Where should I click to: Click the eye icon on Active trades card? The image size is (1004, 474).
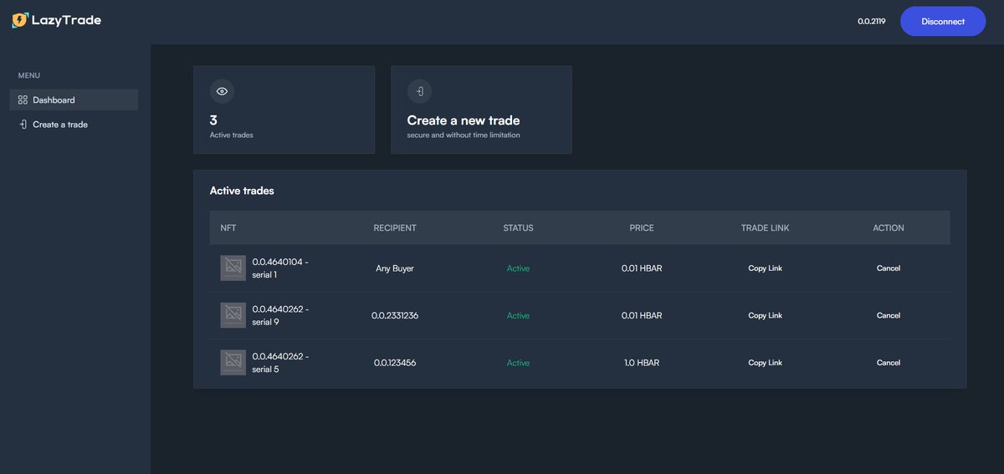pos(222,91)
